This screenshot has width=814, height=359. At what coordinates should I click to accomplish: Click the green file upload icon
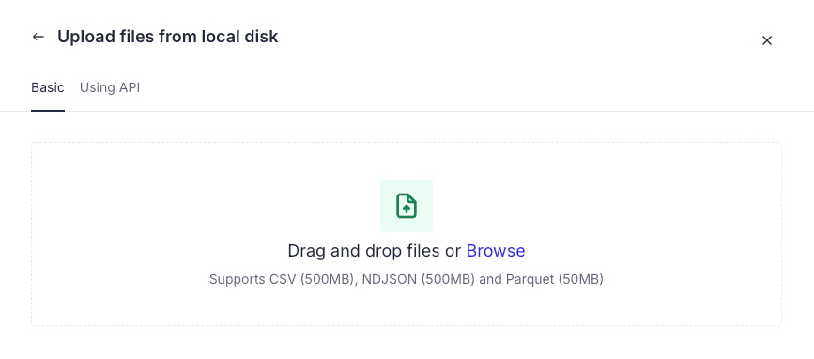pyautogui.click(x=407, y=206)
